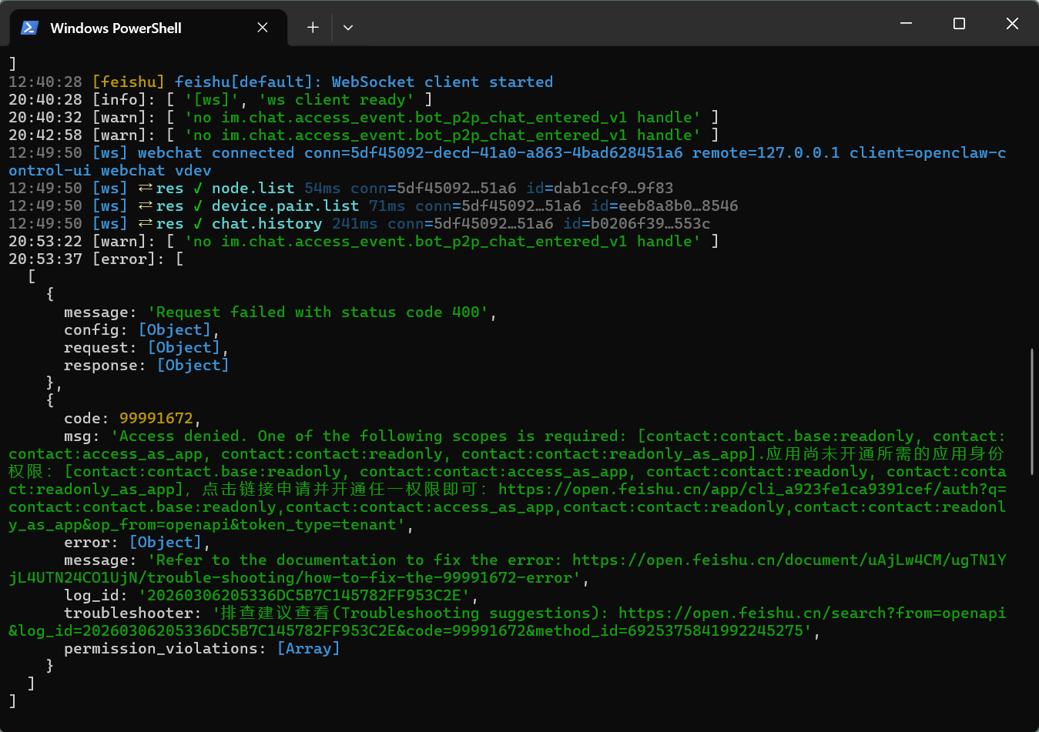Click the id=dab1ccf9…9f83 value

coord(600,188)
